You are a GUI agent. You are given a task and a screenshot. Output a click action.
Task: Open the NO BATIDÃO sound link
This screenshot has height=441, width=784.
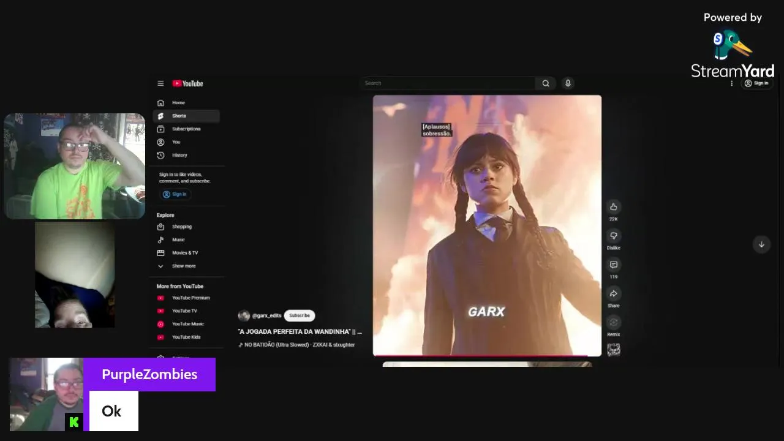[296, 345]
